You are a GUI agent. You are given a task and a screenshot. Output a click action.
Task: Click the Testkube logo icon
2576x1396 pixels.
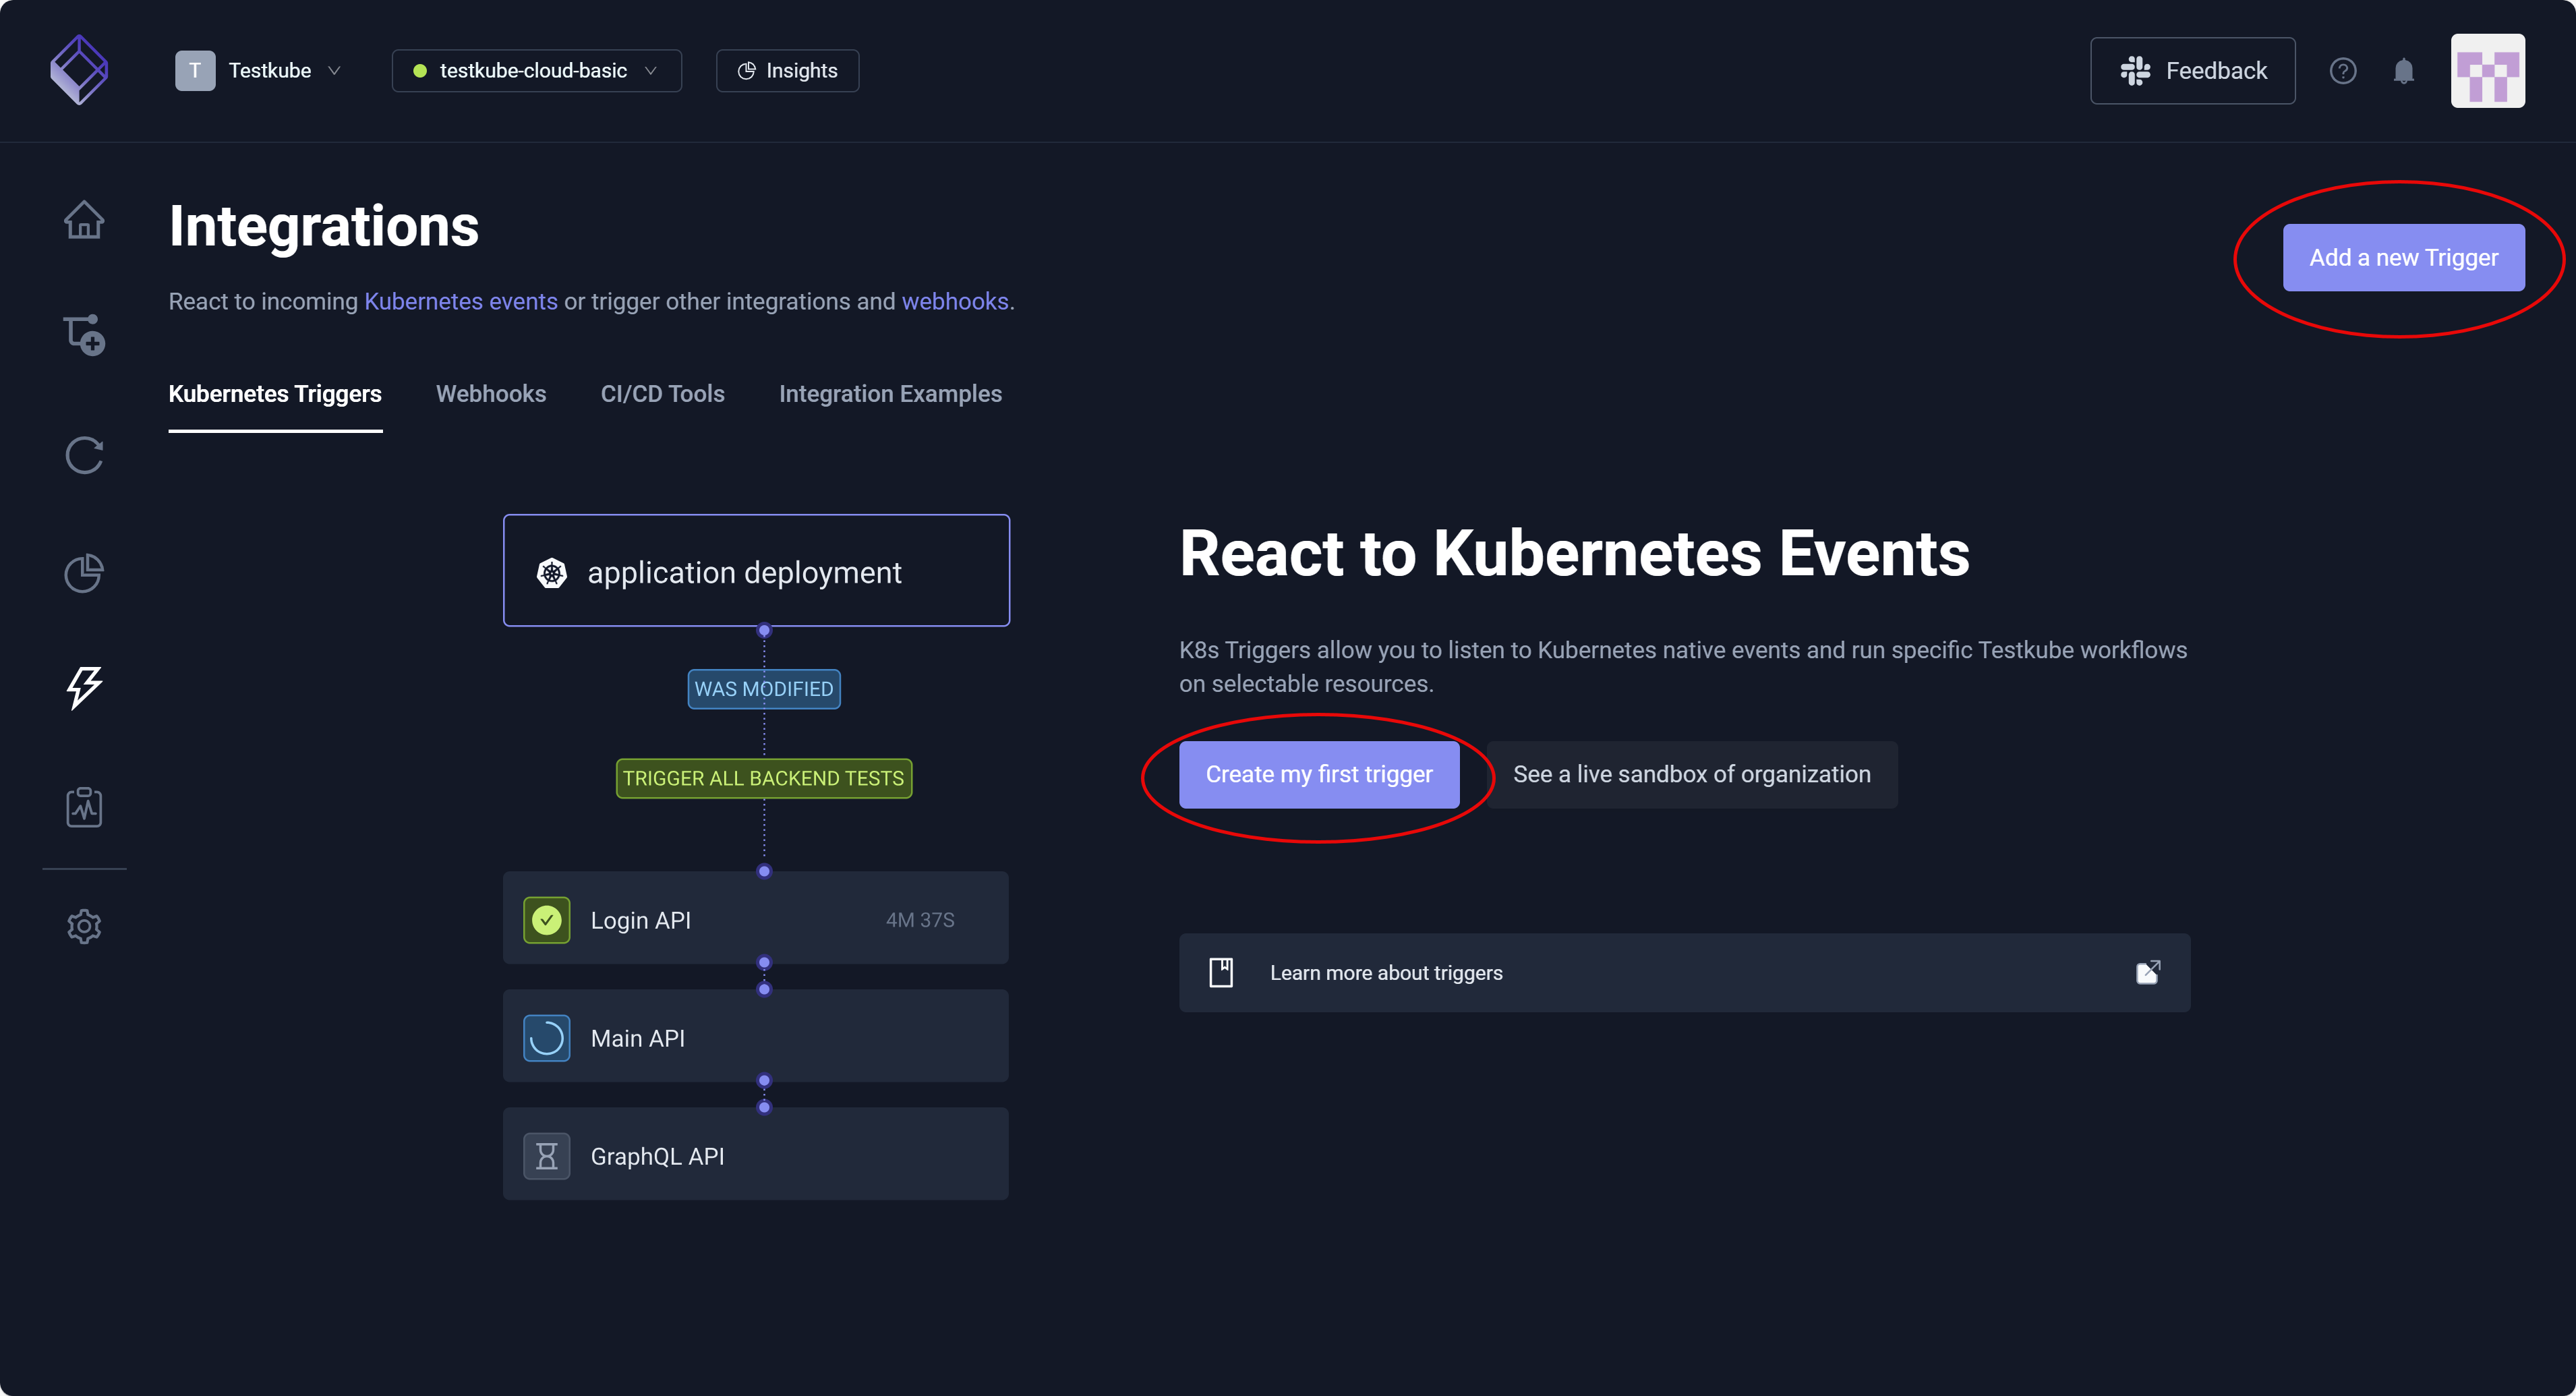(x=79, y=70)
